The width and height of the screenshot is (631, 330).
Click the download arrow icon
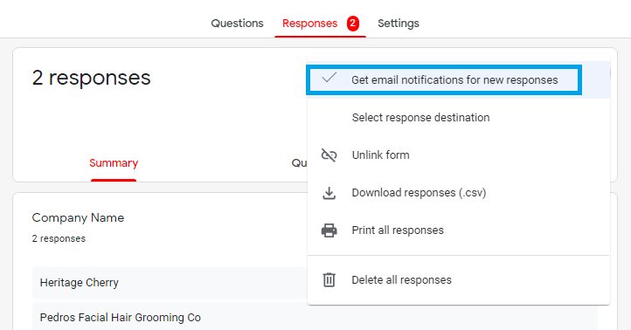[x=329, y=193]
